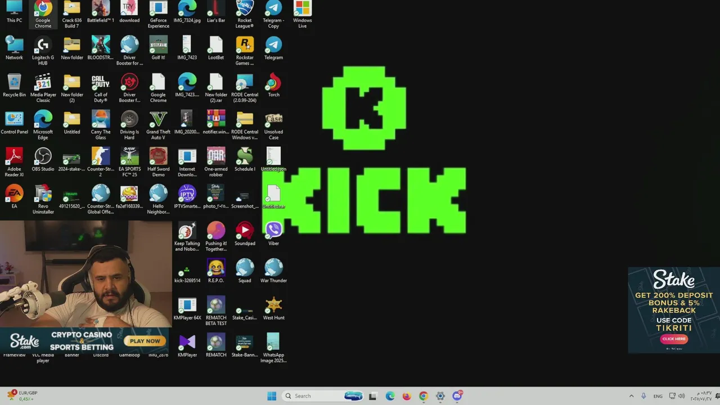This screenshot has height=405, width=720.
Task: Open Keep Talking and Nobody Explodes
Action: pyautogui.click(x=187, y=237)
